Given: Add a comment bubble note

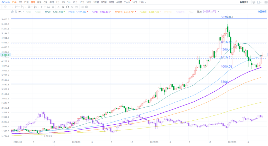Looking at the screenshot, I should [53, 7].
